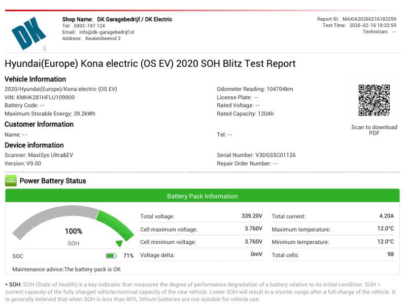Click the green SOC battery level icon

[111, 256]
